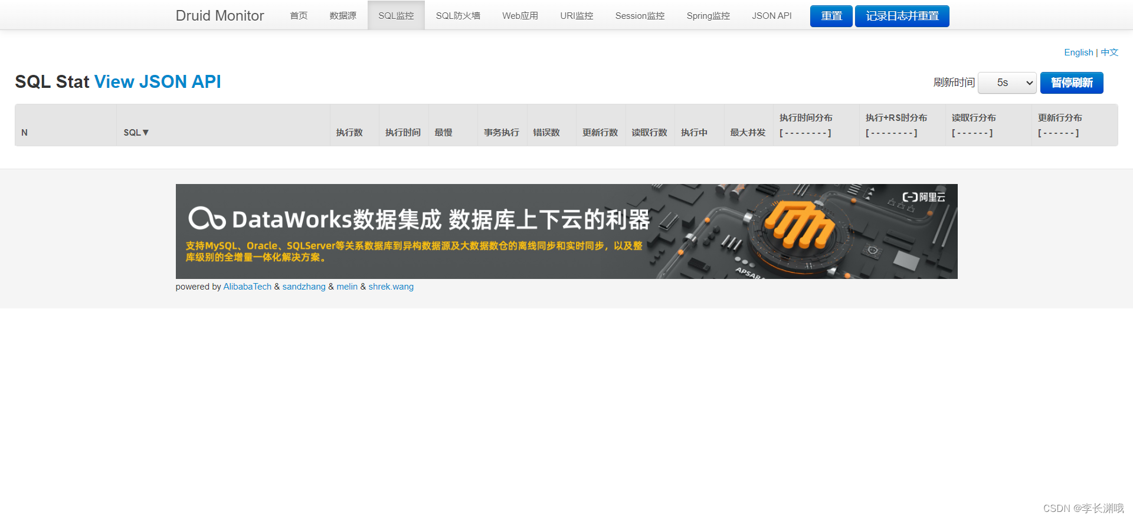Open the AlibabaTech footer link
1133x519 pixels.
pyautogui.click(x=247, y=287)
